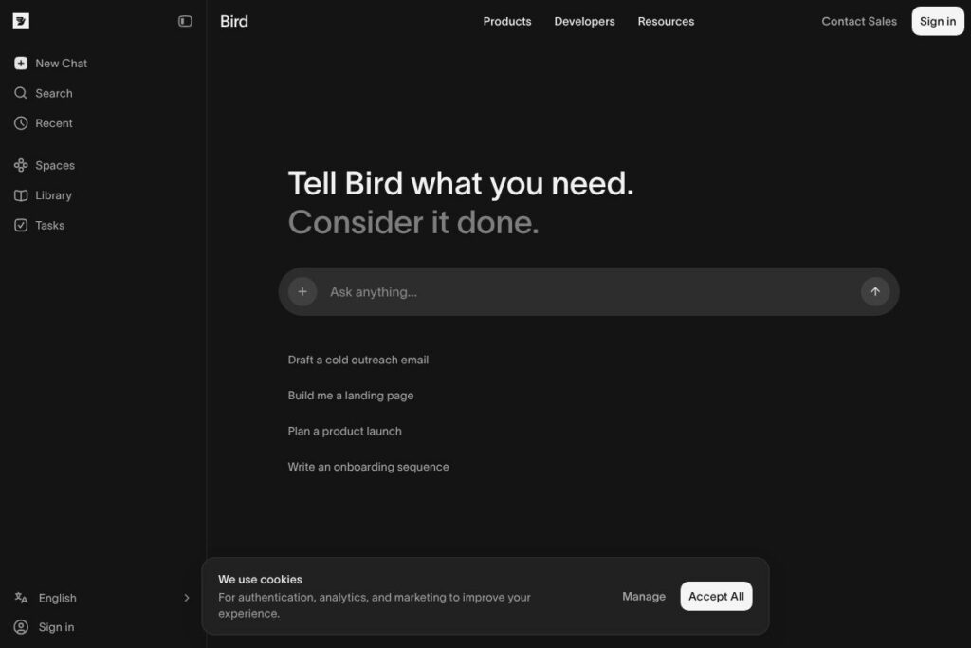Click the plus attachment button in prompt box

click(x=302, y=292)
